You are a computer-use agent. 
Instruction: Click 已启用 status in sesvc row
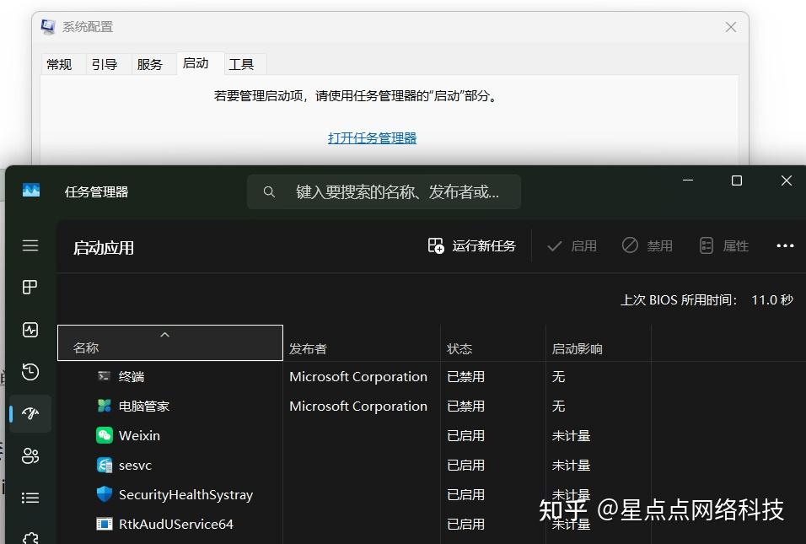[465, 466]
